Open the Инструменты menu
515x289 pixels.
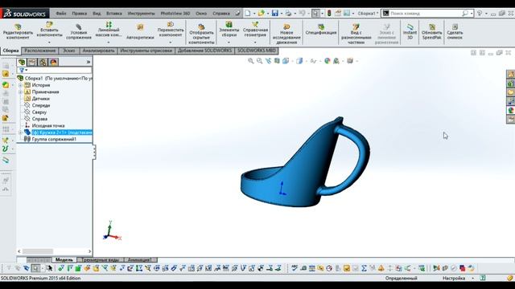pos(141,14)
